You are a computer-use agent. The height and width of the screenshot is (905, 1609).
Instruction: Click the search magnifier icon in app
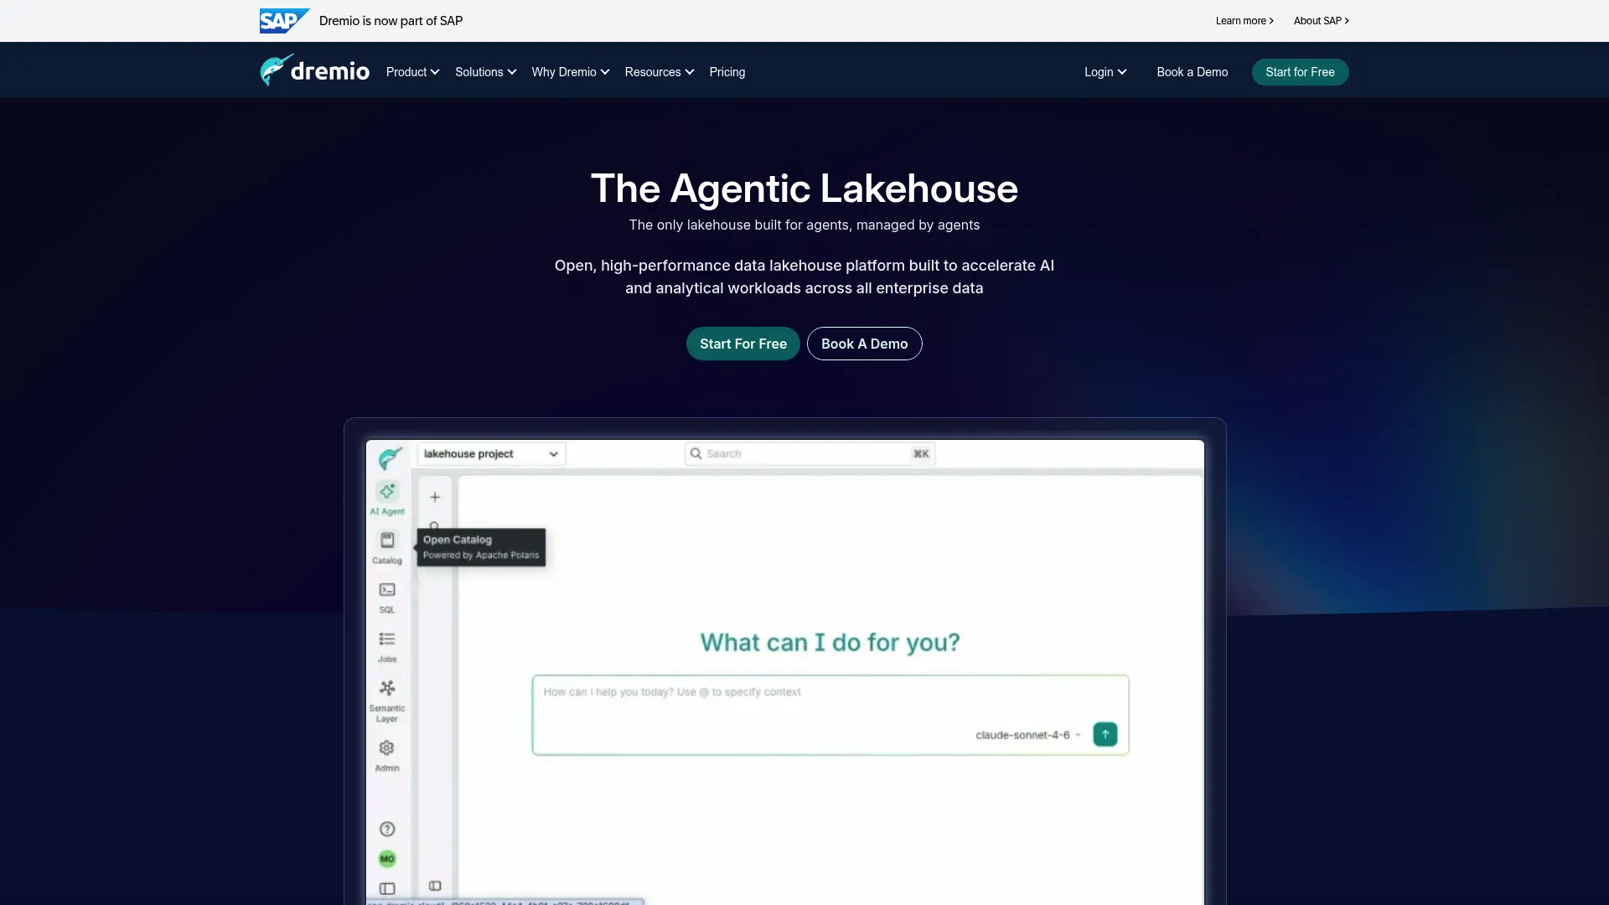point(696,453)
